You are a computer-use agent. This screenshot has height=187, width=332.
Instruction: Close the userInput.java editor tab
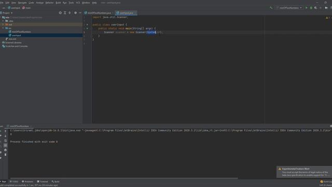pos(135,13)
